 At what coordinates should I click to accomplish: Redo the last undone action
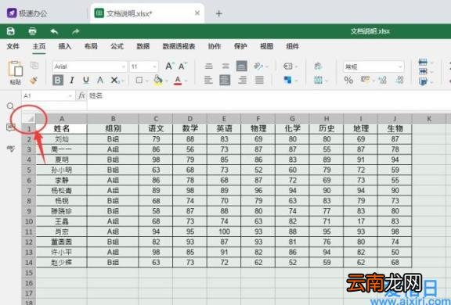pos(75,31)
